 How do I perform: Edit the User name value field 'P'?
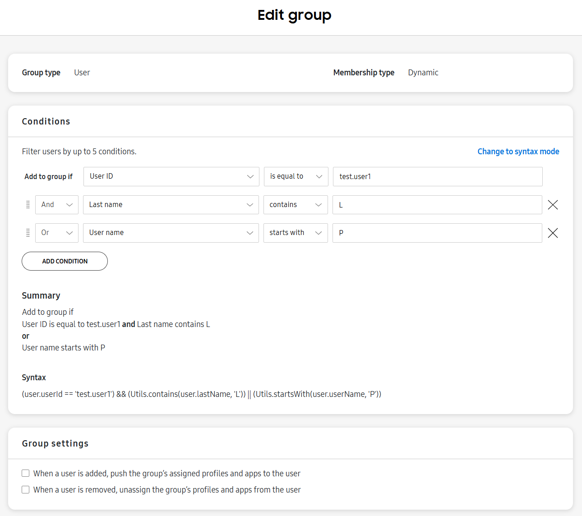(437, 233)
